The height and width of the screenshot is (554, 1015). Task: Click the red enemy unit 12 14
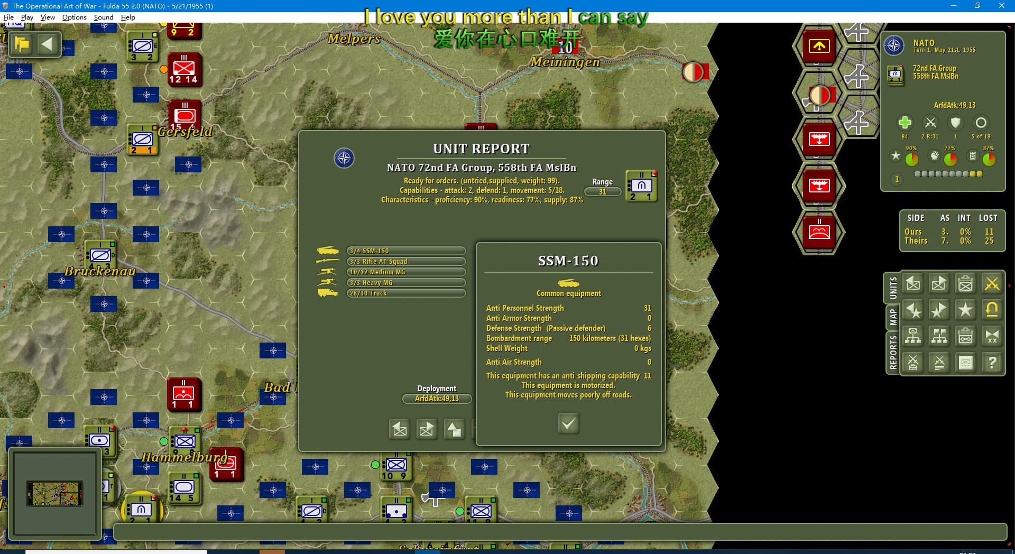coord(184,69)
